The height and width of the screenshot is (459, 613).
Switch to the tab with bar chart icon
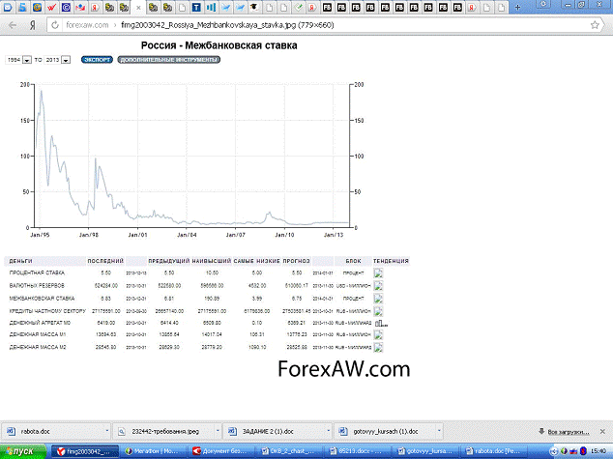[211, 8]
